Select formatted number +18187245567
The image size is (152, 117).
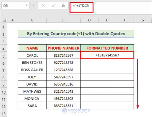click(107, 55)
